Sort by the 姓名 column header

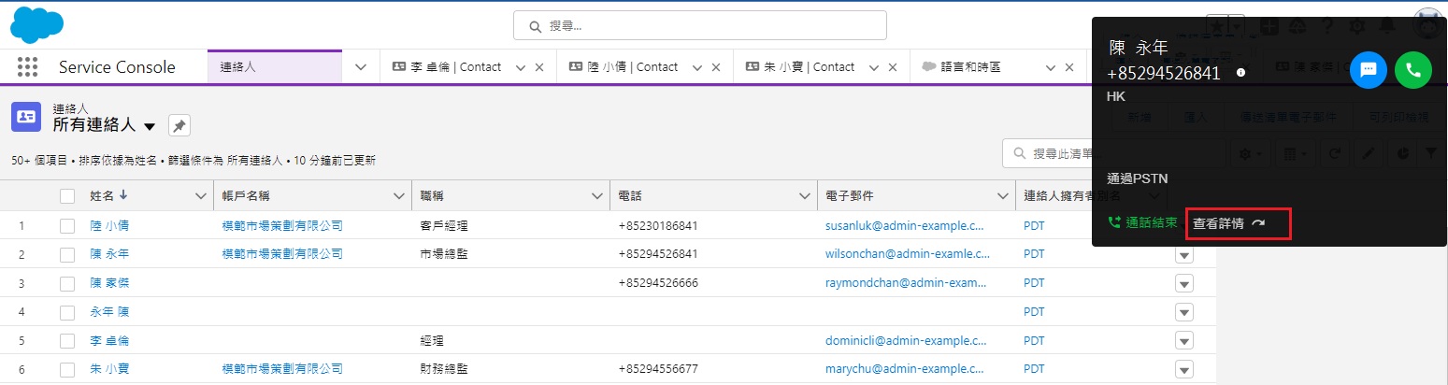click(x=103, y=196)
